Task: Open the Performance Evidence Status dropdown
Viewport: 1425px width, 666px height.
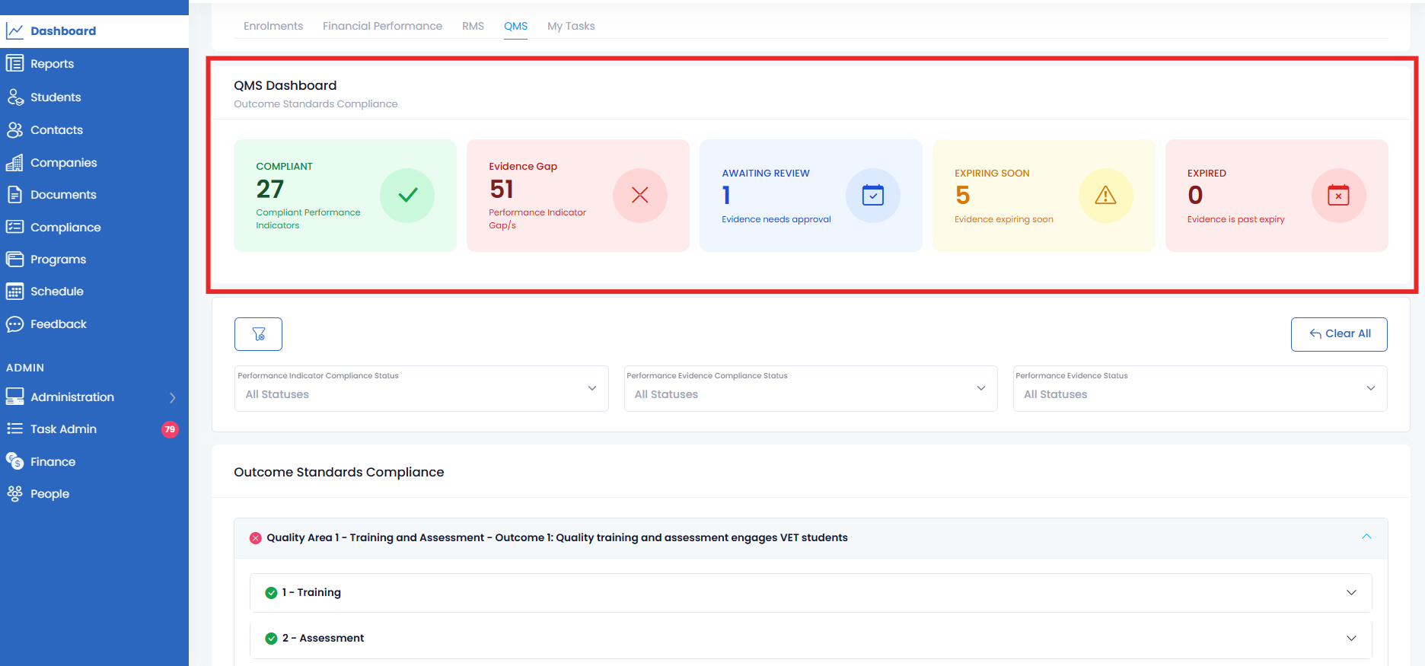Action: point(1200,389)
